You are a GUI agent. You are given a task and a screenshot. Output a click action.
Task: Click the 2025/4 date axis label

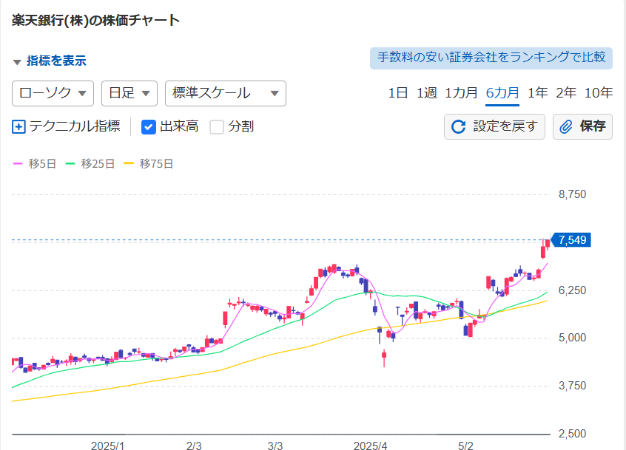[x=370, y=446]
